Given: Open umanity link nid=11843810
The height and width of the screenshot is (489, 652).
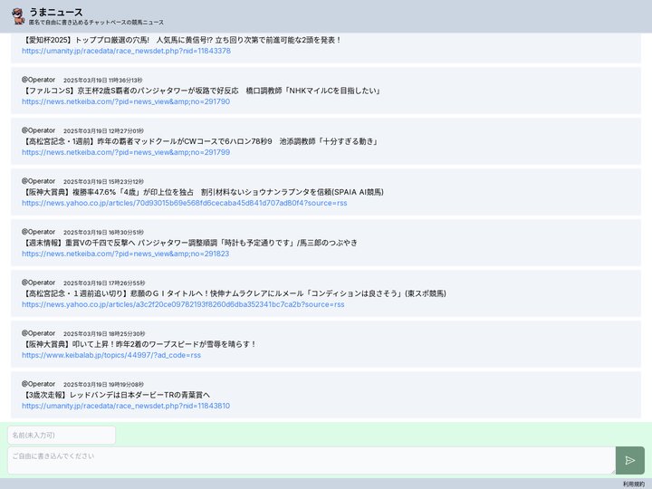Looking at the screenshot, I should tap(126, 406).
